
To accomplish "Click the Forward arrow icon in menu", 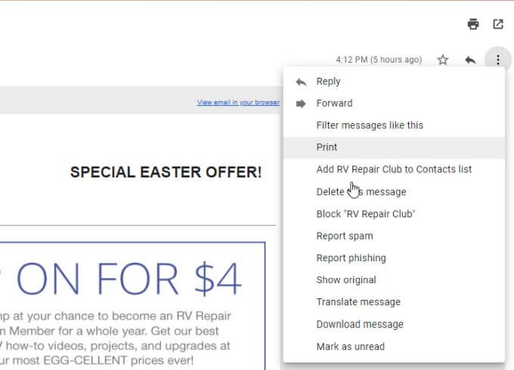I will point(301,103).
